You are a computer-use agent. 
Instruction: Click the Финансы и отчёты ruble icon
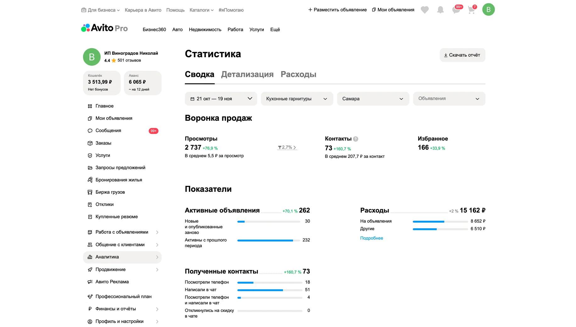90,309
